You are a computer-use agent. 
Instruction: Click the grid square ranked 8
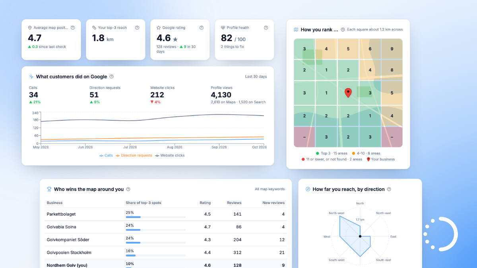coord(392,70)
